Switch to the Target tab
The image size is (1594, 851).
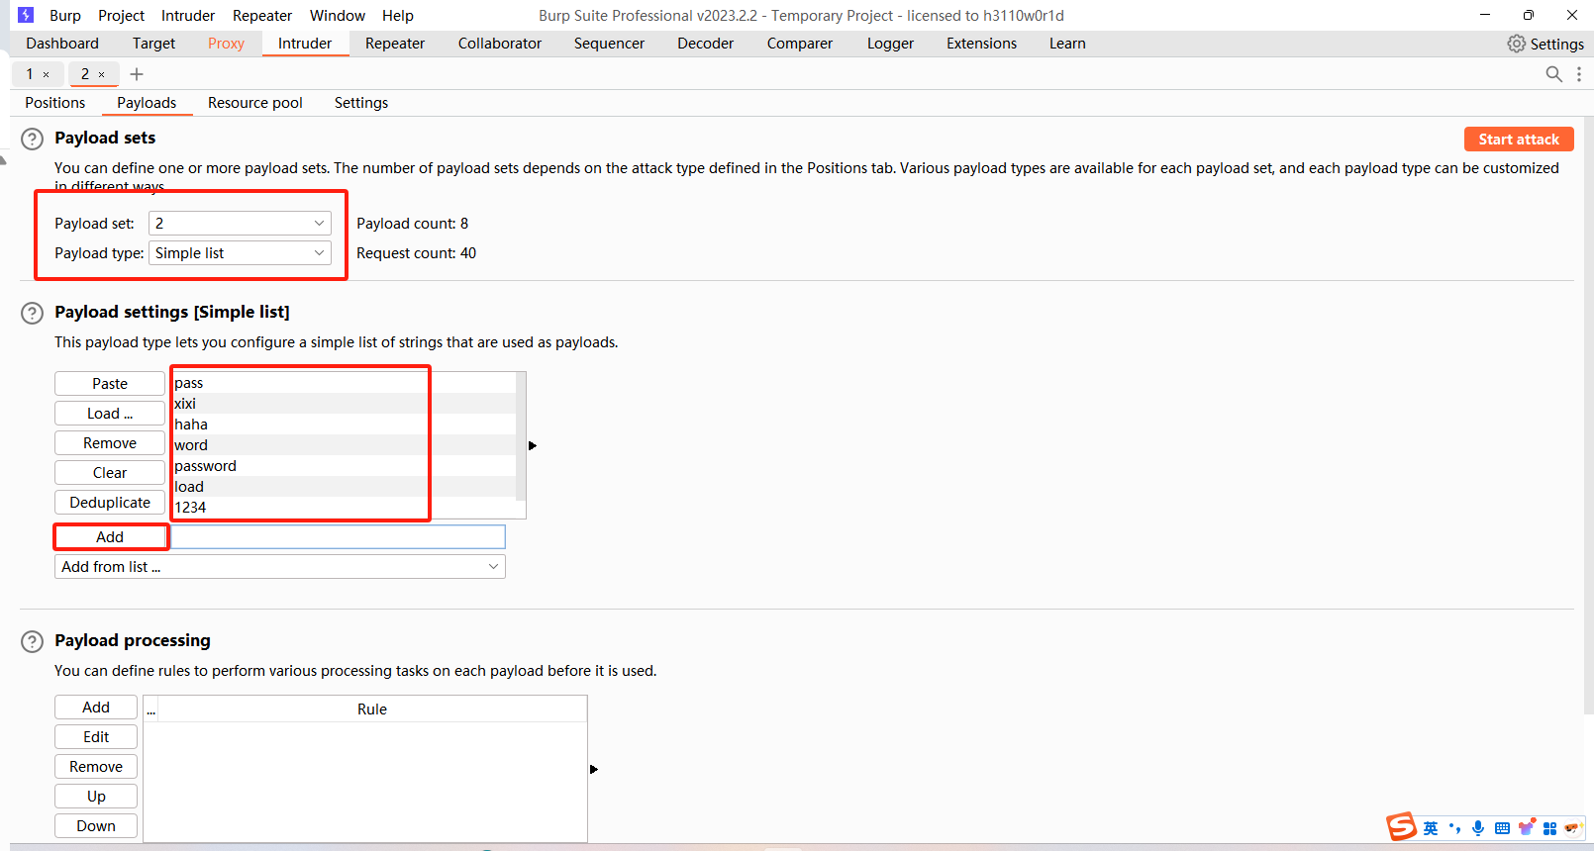pyautogui.click(x=153, y=44)
